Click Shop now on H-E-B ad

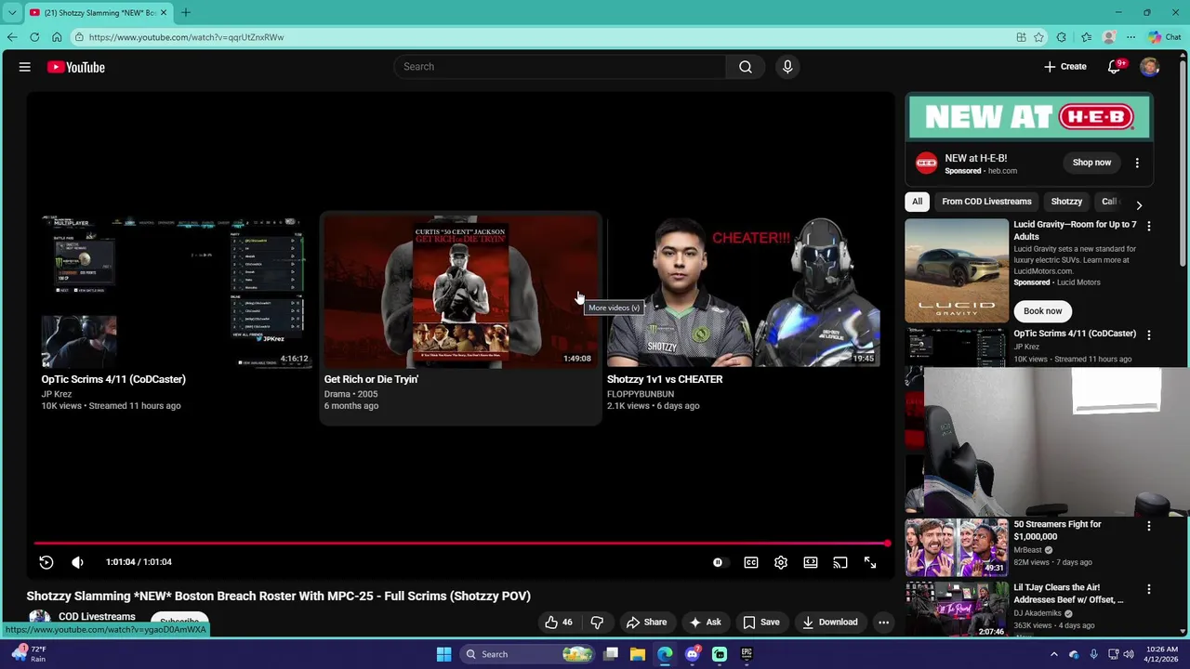point(1091,163)
